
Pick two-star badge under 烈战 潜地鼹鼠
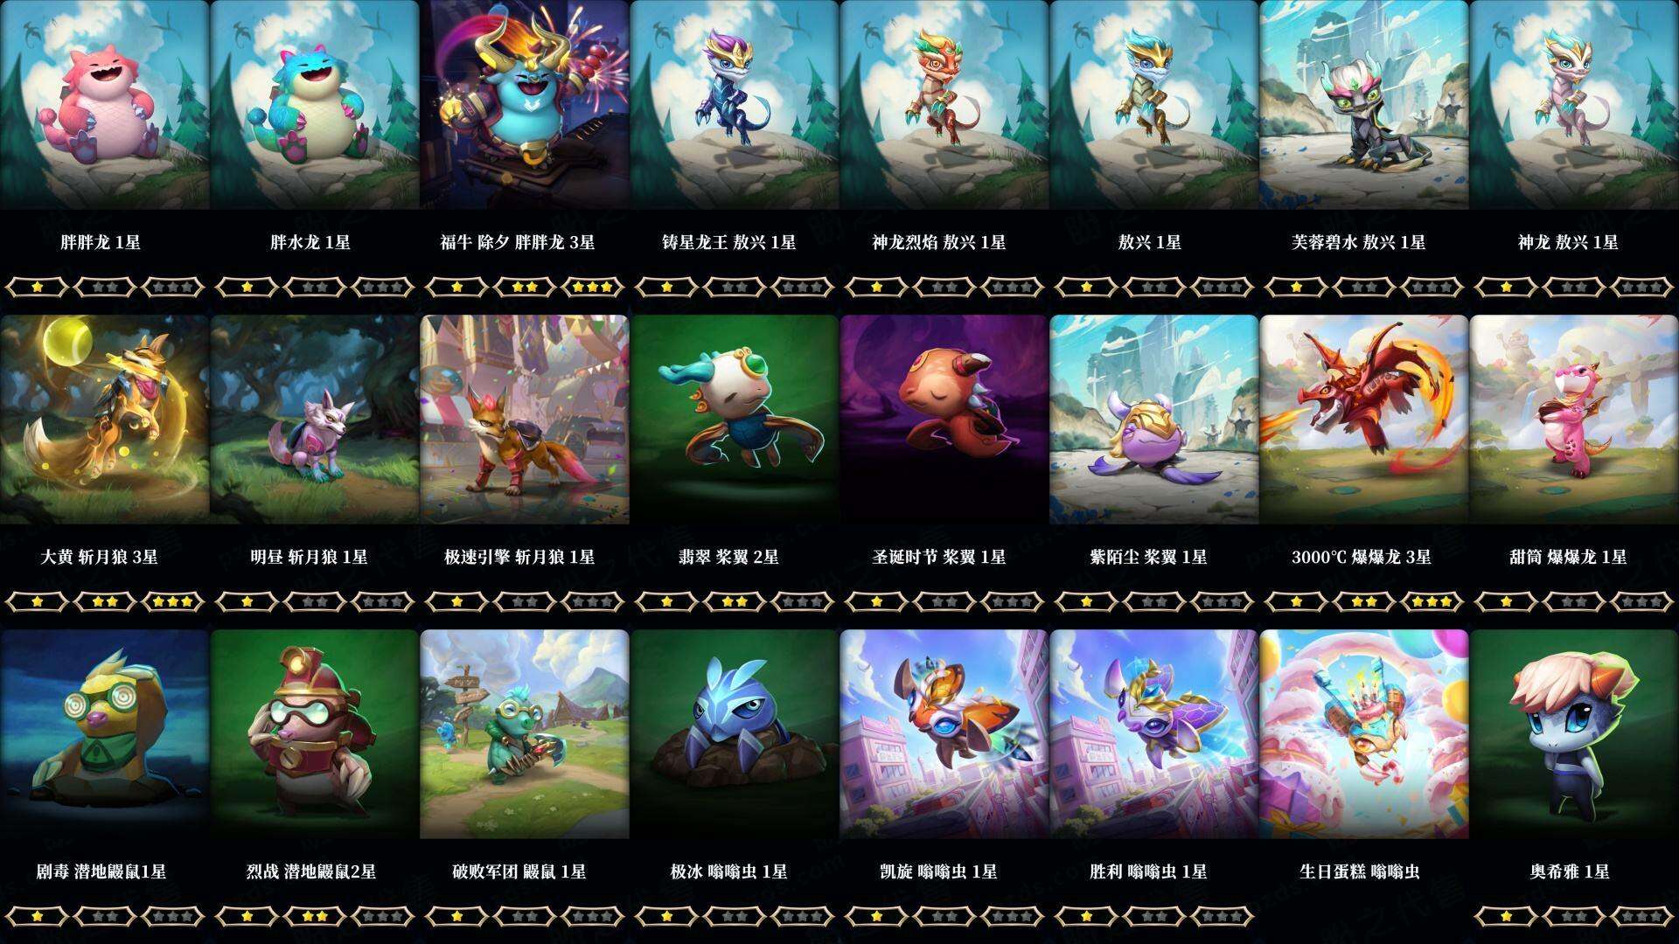pyautogui.click(x=315, y=916)
